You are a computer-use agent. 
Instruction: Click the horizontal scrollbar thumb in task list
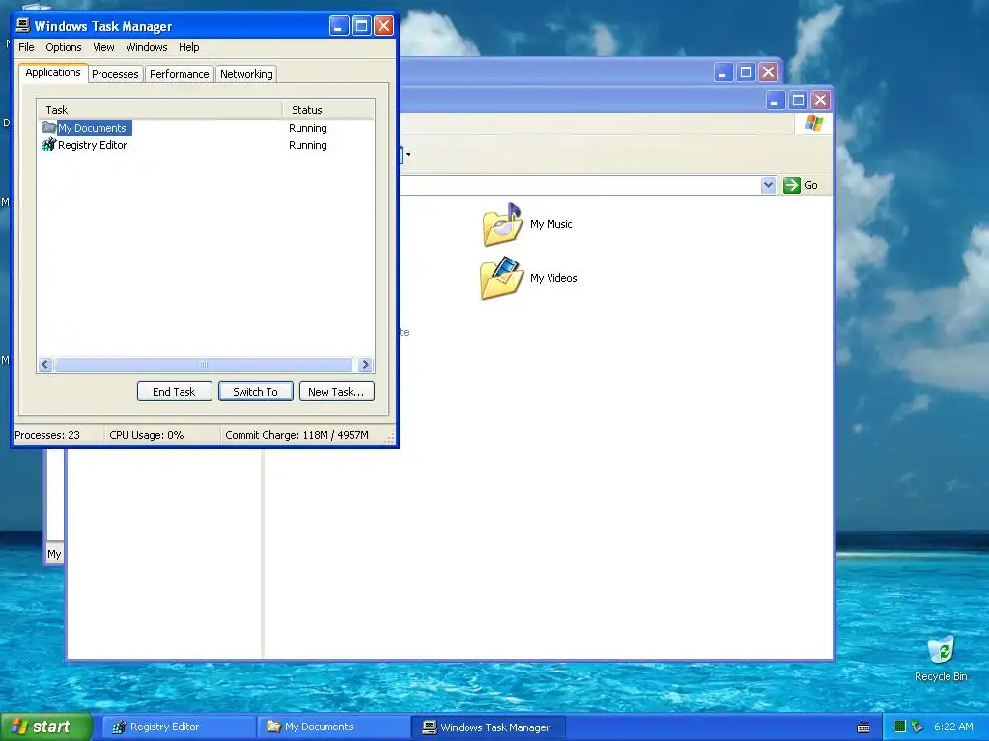[x=204, y=364]
